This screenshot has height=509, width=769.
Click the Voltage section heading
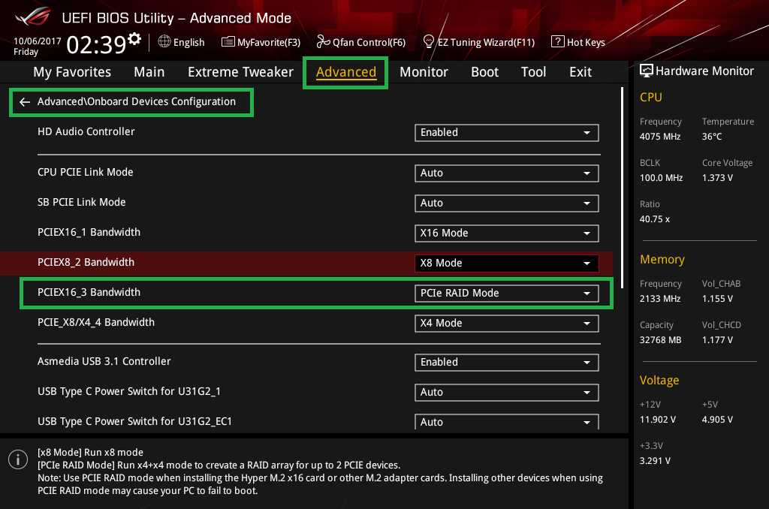point(659,380)
